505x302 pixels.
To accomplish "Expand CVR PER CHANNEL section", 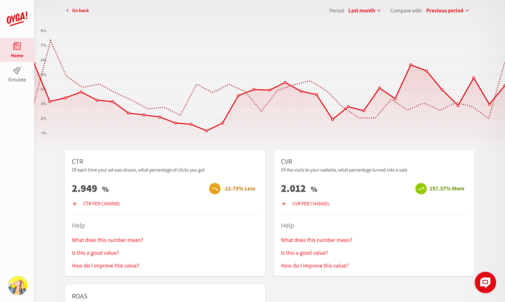I will click(x=305, y=203).
